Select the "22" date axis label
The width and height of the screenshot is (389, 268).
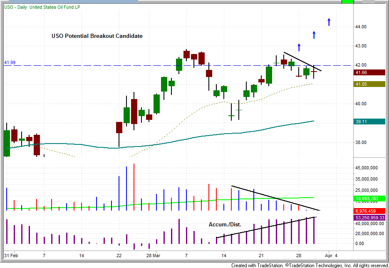coord(119,256)
